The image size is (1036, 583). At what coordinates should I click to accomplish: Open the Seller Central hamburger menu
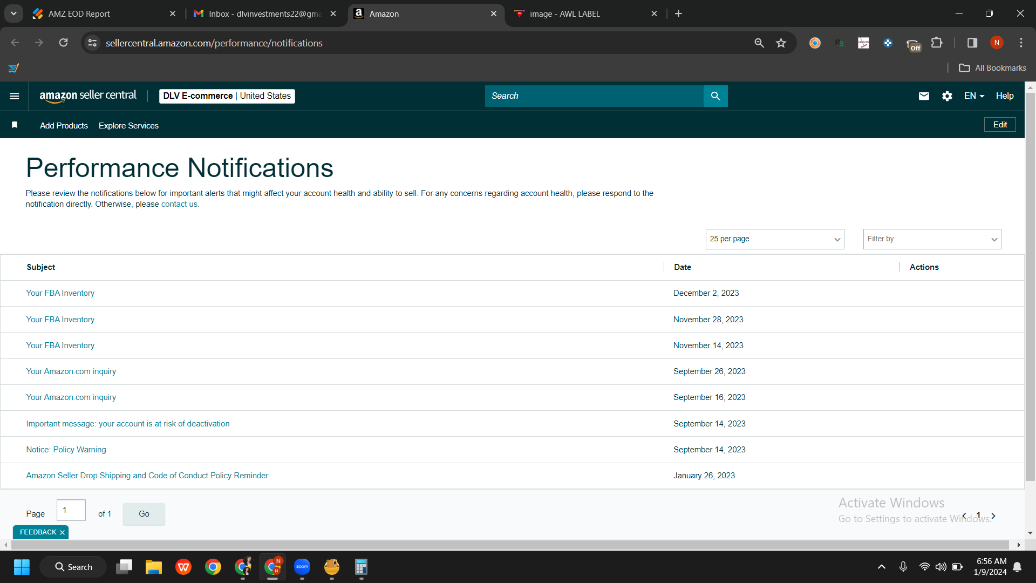(15, 96)
